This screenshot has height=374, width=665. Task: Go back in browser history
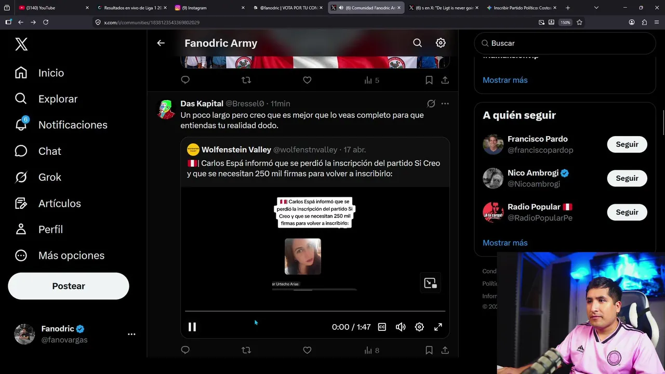click(x=21, y=22)
